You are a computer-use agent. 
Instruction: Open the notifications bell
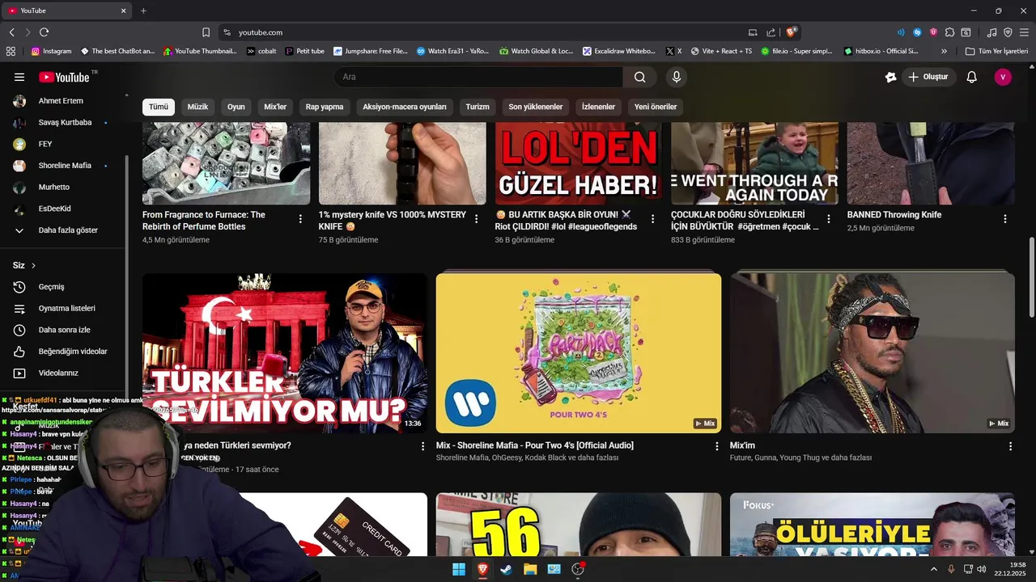coord(972,77)
